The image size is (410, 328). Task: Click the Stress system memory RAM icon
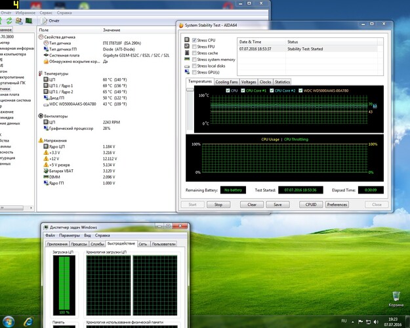pos(187,59)
